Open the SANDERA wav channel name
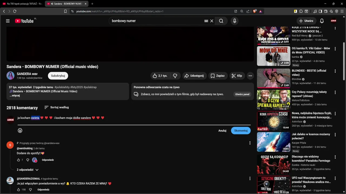The width and height of the screenshot is (346, 194). click(27, 74)
